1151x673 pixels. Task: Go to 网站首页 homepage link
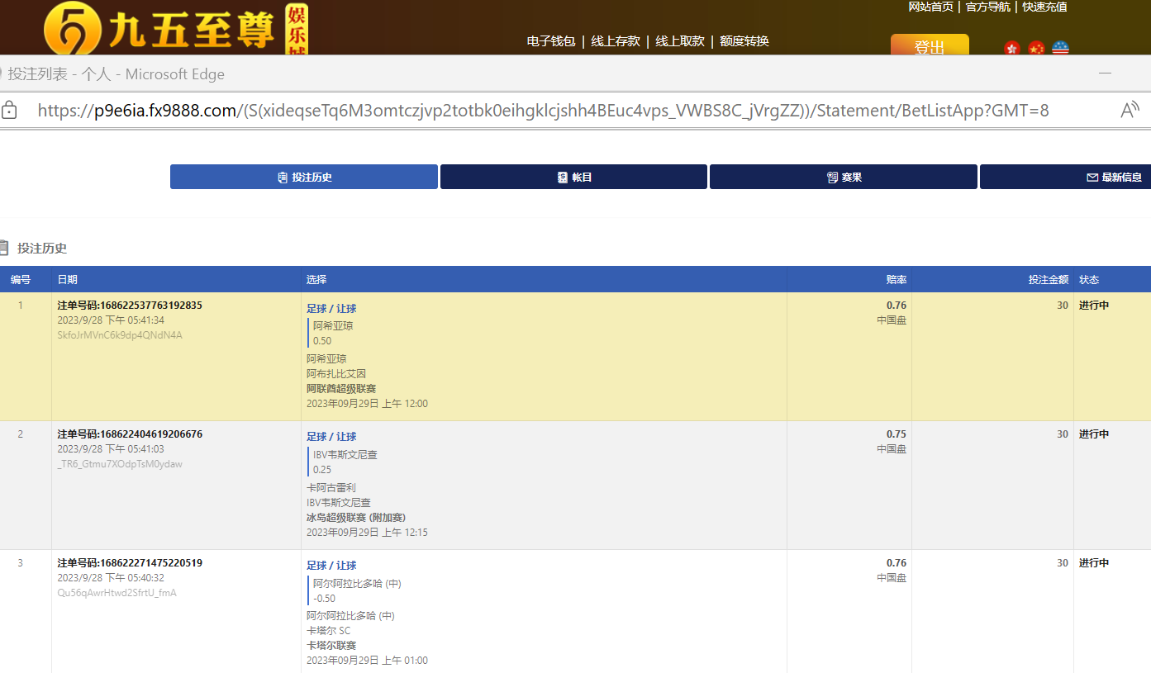(x=930, y=7)
